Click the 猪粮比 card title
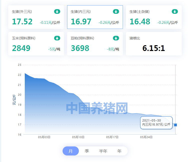The image size is (189, 162). coord(135,38)
